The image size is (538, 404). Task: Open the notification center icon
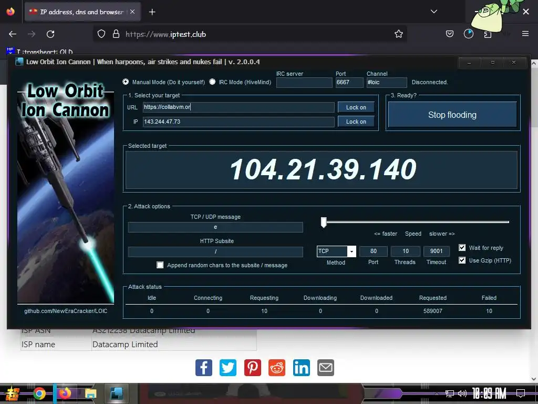click(x=521, y=393)
